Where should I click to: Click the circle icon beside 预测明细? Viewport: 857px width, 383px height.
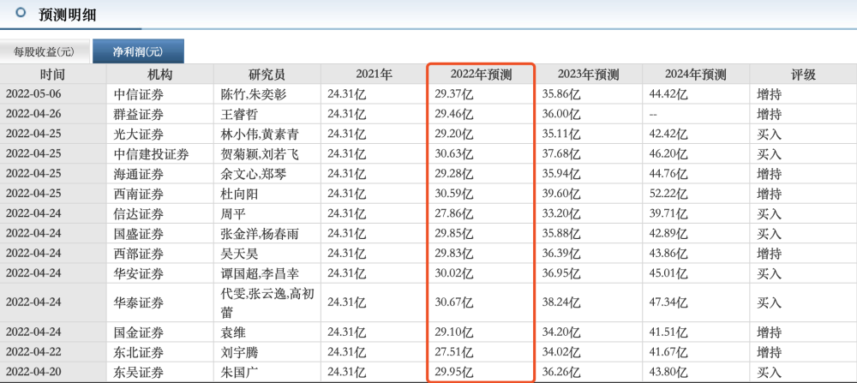[x=21, y=12]
